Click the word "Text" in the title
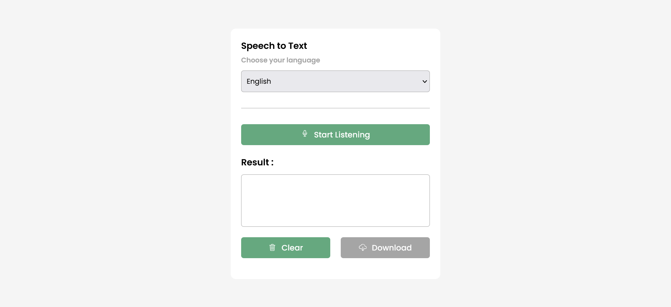The image size is (671, 307). [297, 46]
